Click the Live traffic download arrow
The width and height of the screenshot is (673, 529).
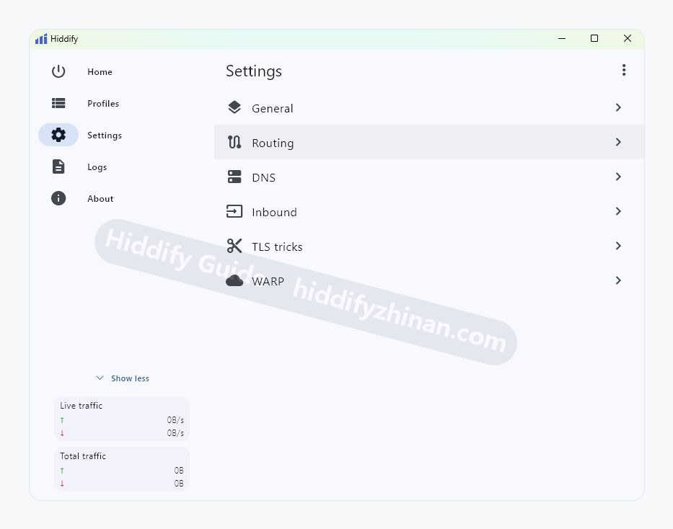coord(62,433)
